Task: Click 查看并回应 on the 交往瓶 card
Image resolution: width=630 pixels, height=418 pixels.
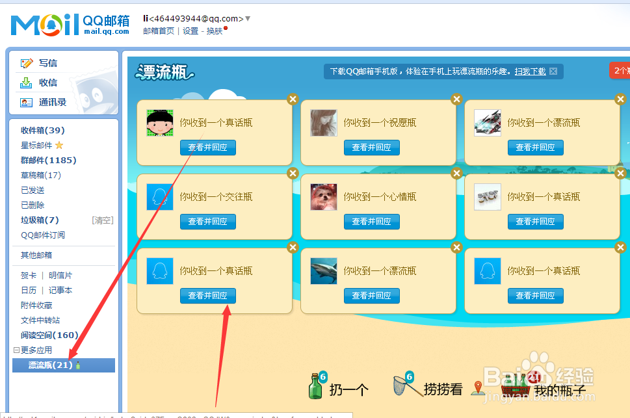Action: pyautogui.click(x=207, y=222)
